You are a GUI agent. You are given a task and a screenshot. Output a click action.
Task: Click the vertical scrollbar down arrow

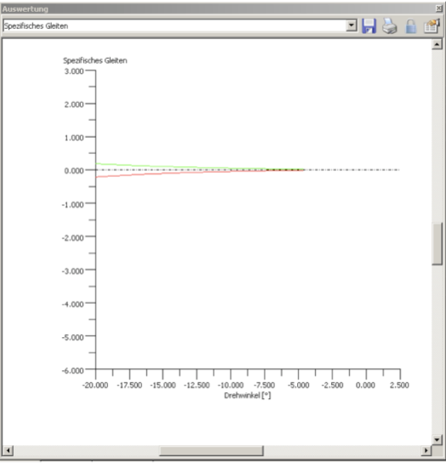click(x=437, y=439)
